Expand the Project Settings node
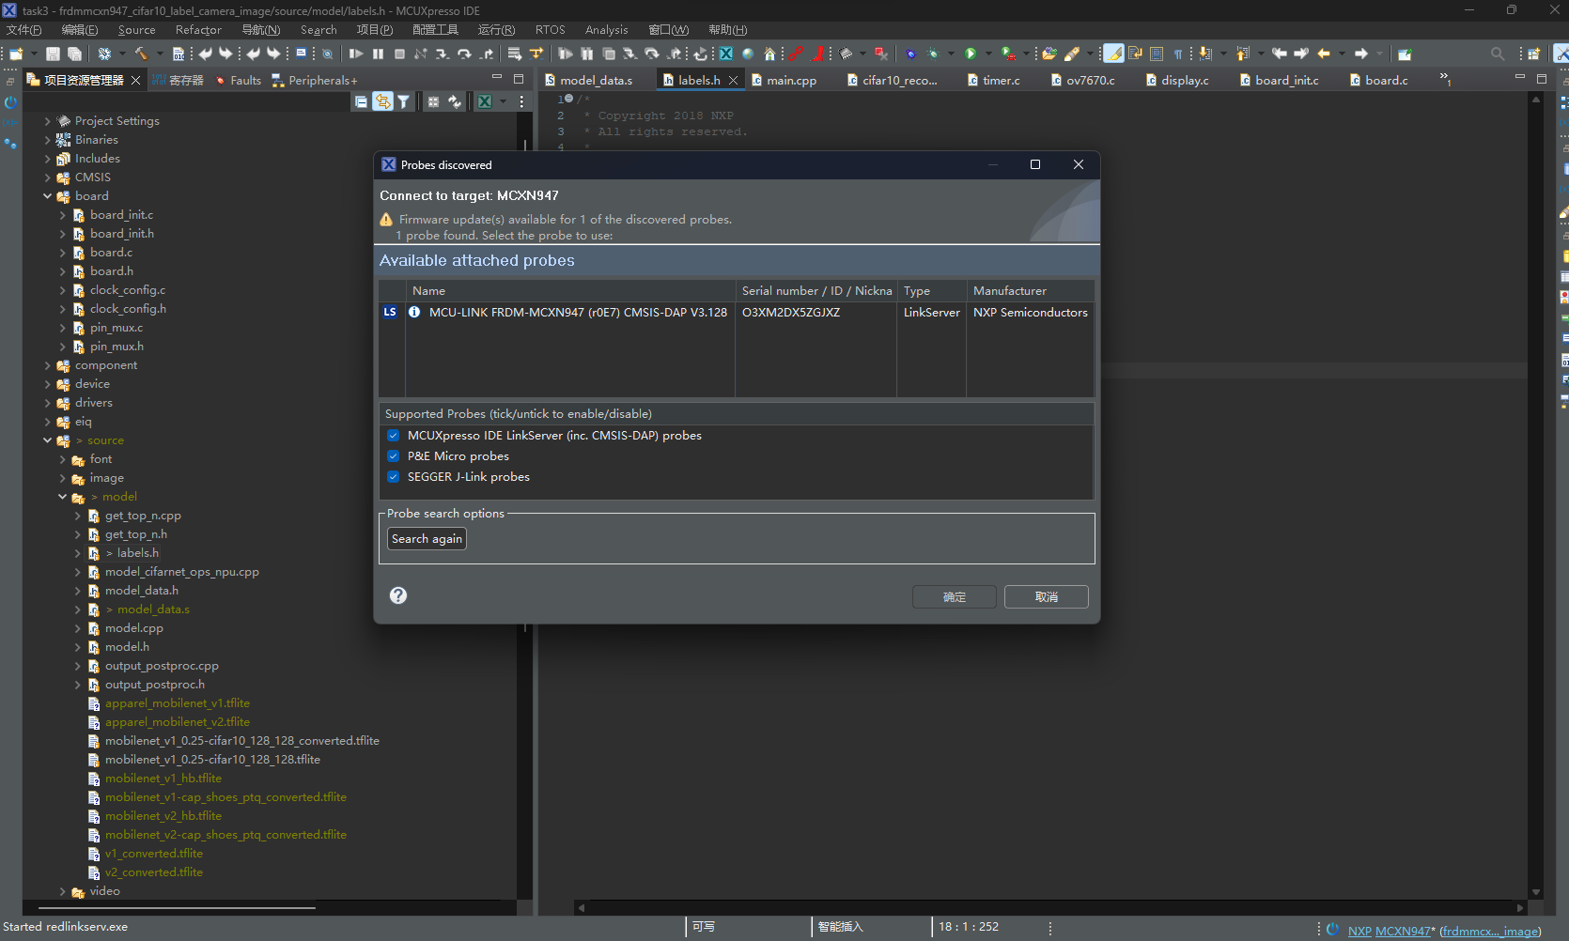The height and width of the screenshot is (941, 1569). [48, 121]
